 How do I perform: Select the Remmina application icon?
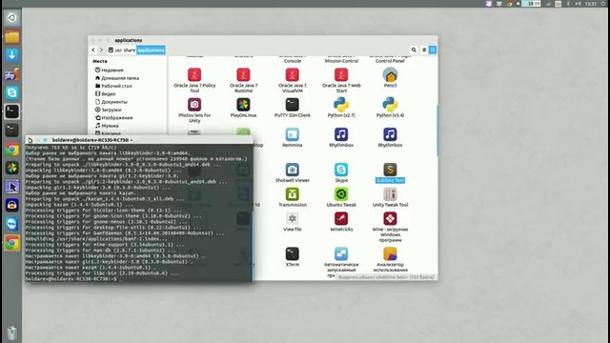click(x=293, y=134)
